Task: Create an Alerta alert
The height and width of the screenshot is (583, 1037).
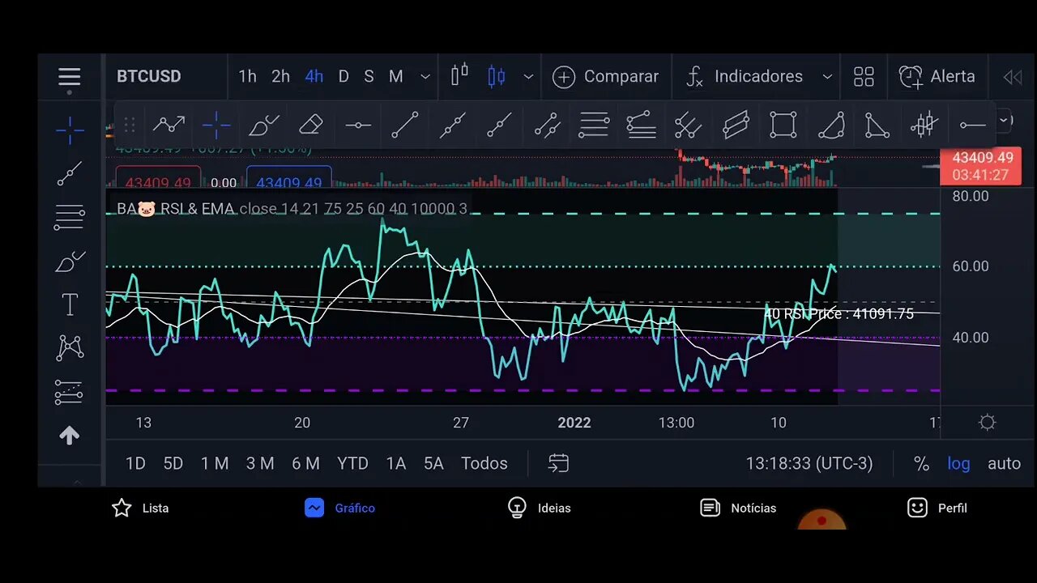Action: coord(937,77)
